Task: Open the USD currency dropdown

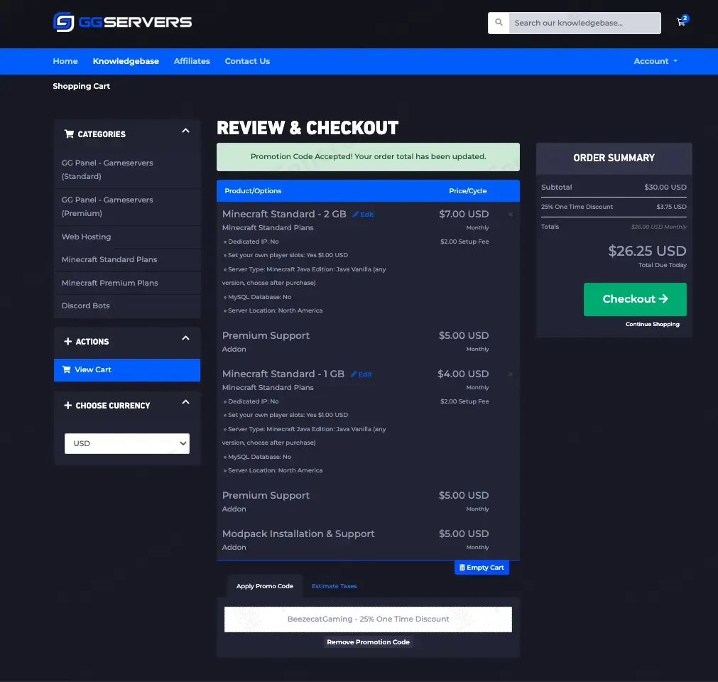Action: [x=127, y=443]
